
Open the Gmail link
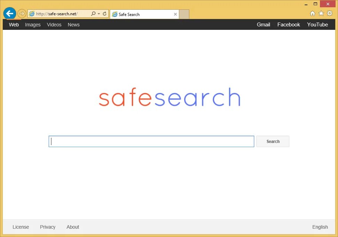pos(263,25)
